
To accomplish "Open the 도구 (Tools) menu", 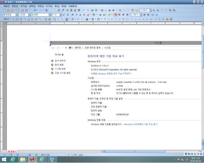I will click(49, 6).
